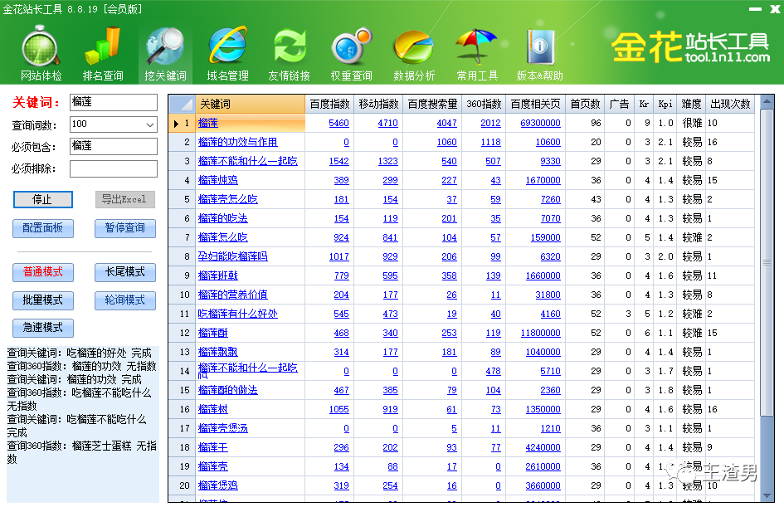Open the 友情链接 friendly links tool

point(289,53)
